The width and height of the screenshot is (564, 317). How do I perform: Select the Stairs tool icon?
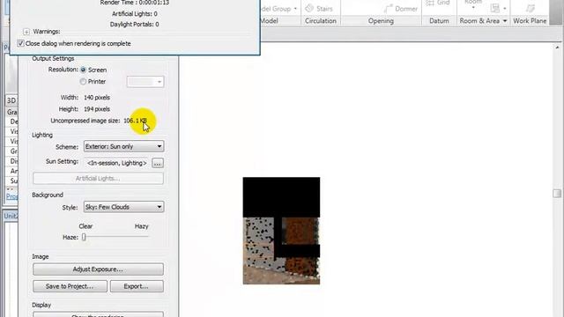tap(309, 8)
